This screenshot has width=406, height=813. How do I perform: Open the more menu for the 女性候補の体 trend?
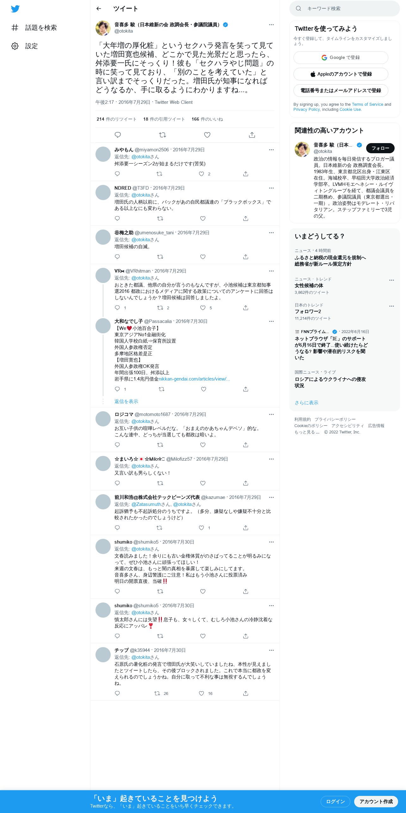coord(391,280)
